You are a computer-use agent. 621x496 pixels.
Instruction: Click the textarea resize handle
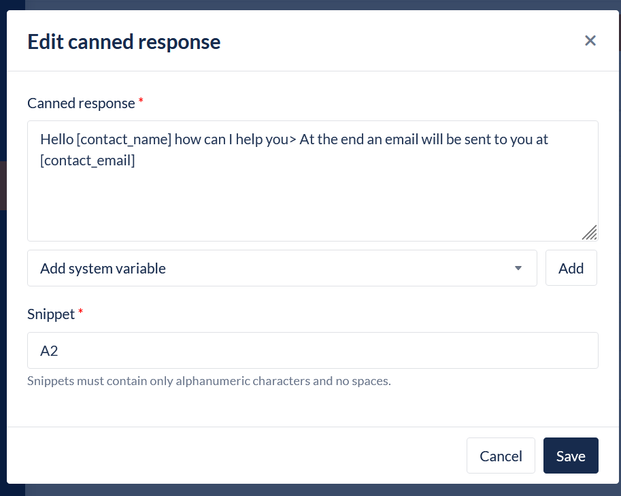[x=590, y=233]
